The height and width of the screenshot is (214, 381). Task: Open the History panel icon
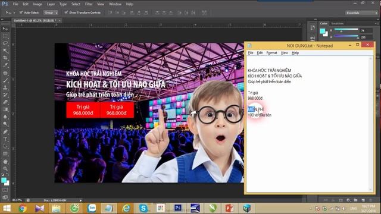coord(313,28)
